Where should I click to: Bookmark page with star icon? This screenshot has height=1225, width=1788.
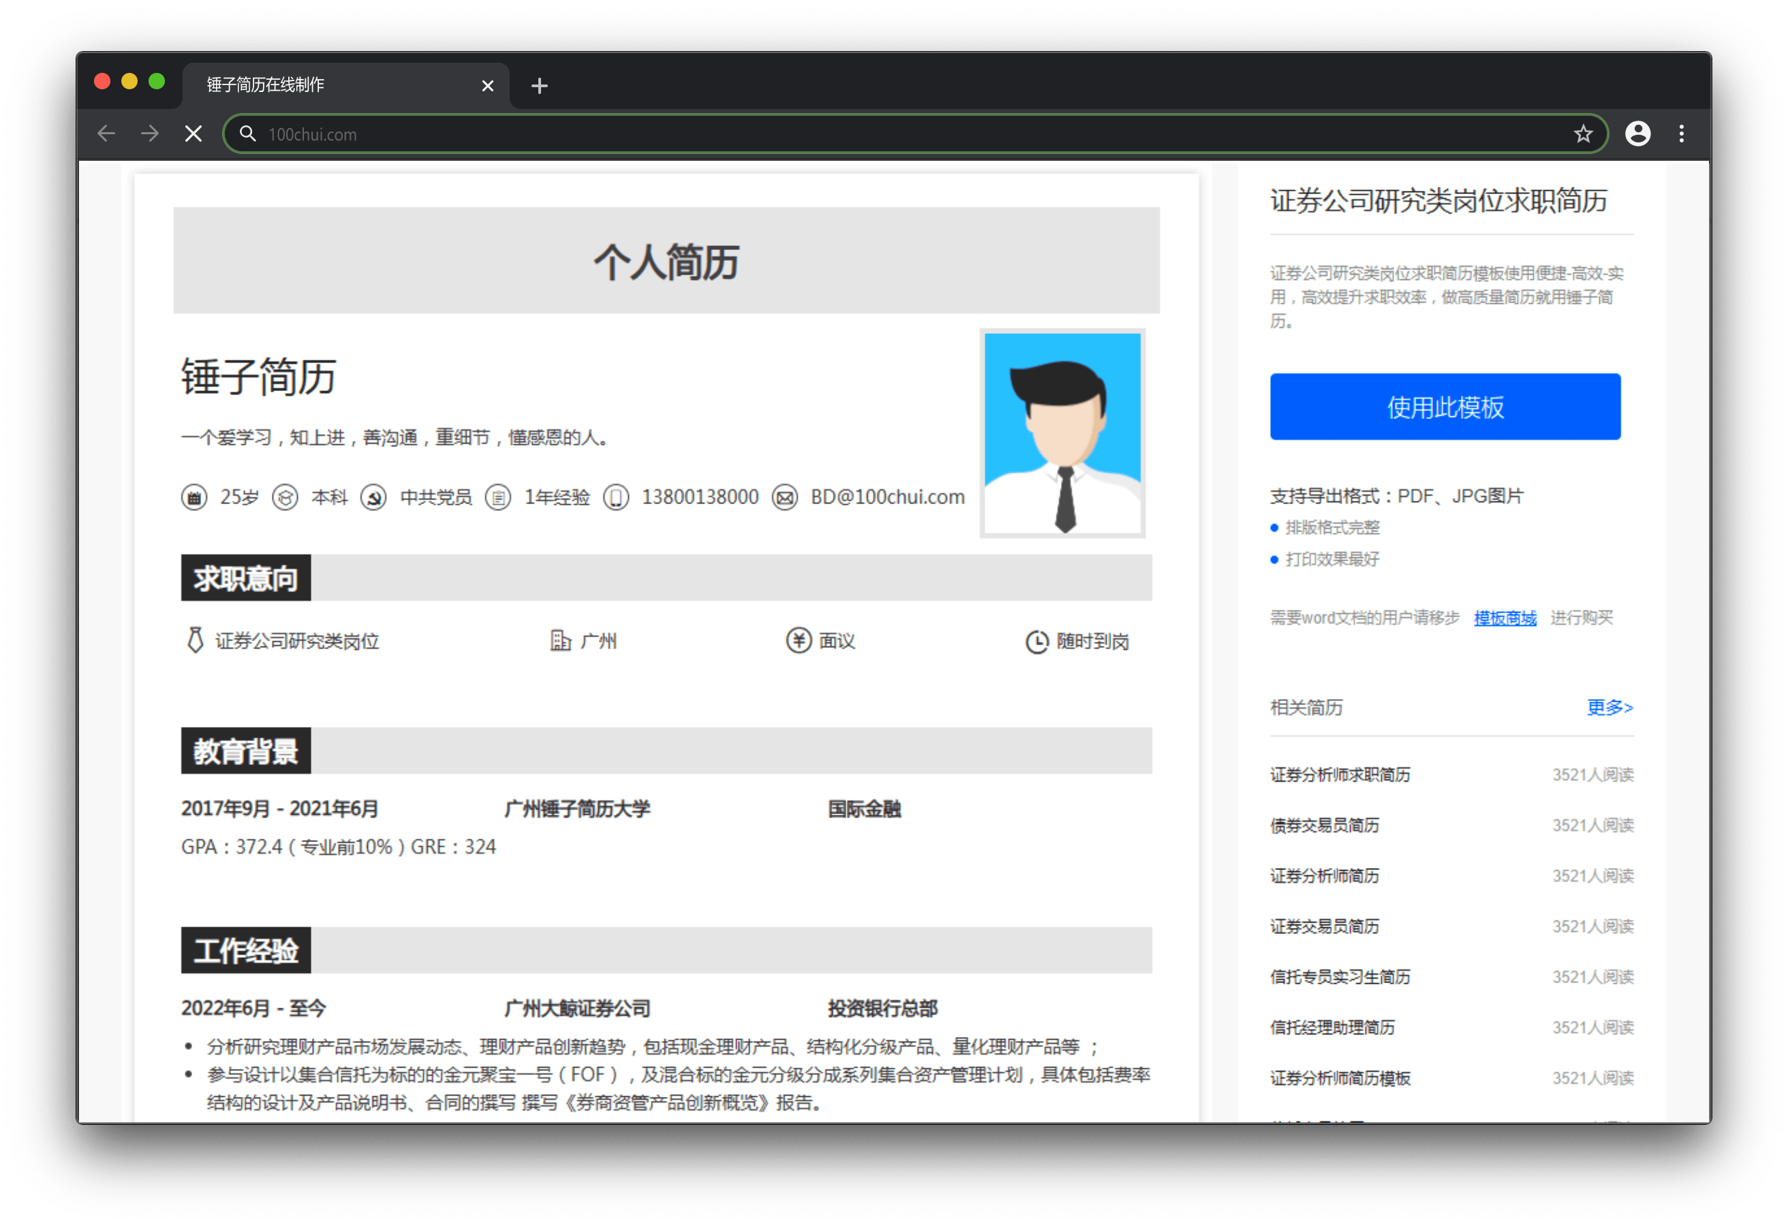1583,134
